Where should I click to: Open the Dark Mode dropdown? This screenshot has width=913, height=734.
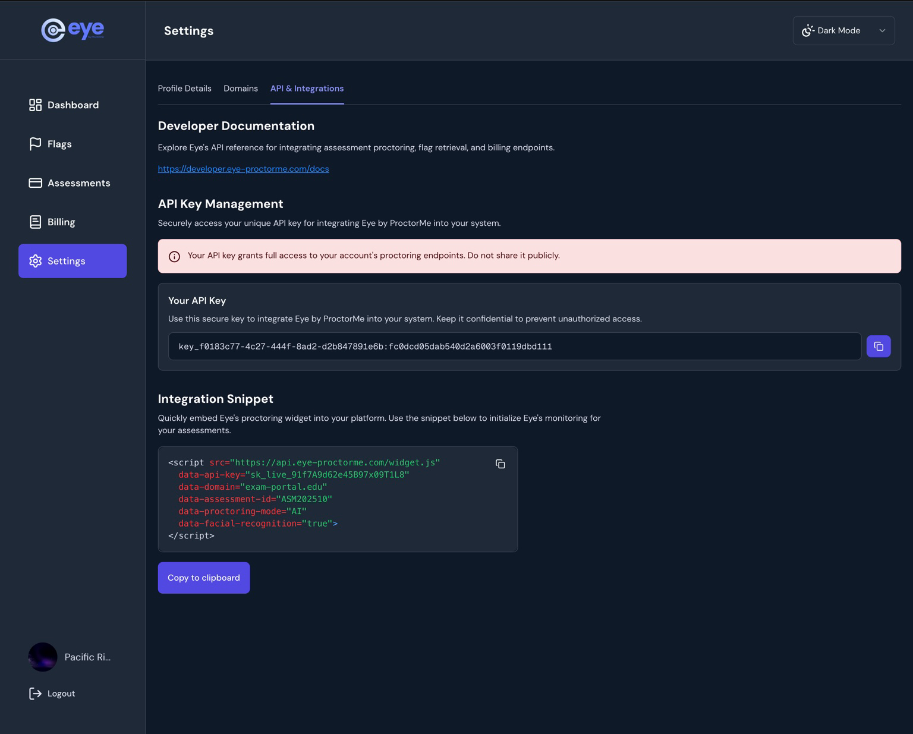click(843, 30)
